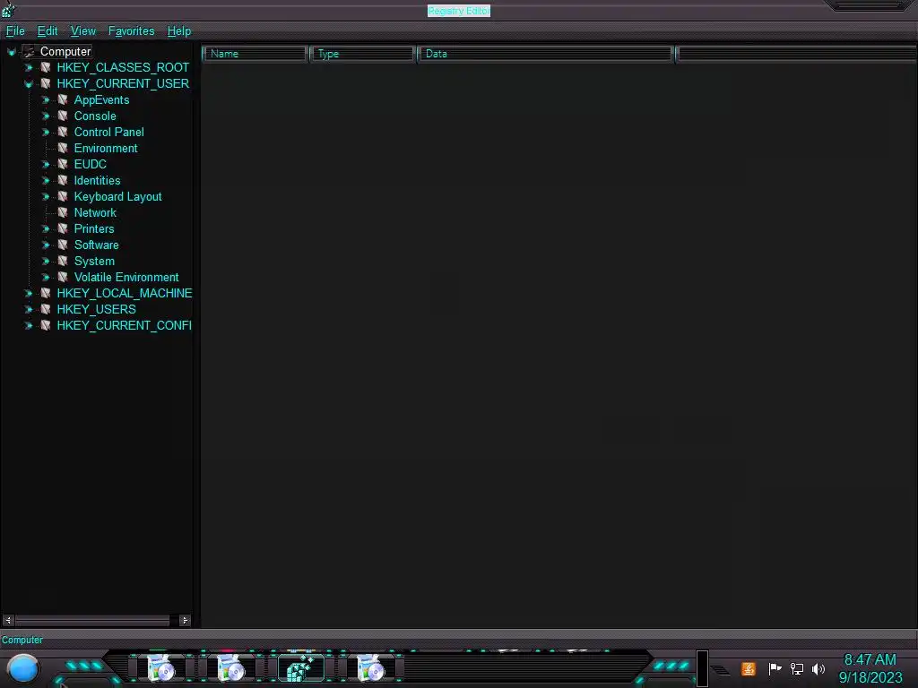This screenshot has width=918, height=688.
Task: Click the AppEvents folder icon
Action: tap(63, 99)
